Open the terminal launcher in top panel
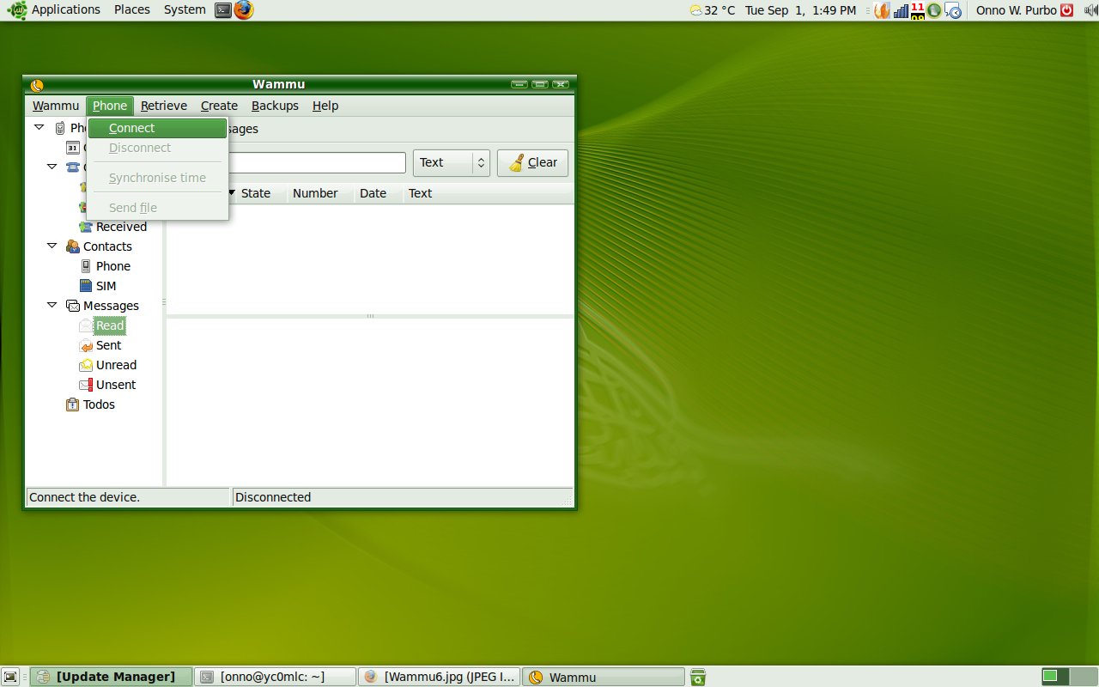Screen dimensions: 1099x687 pyautogui.click(x=223, y=10)
